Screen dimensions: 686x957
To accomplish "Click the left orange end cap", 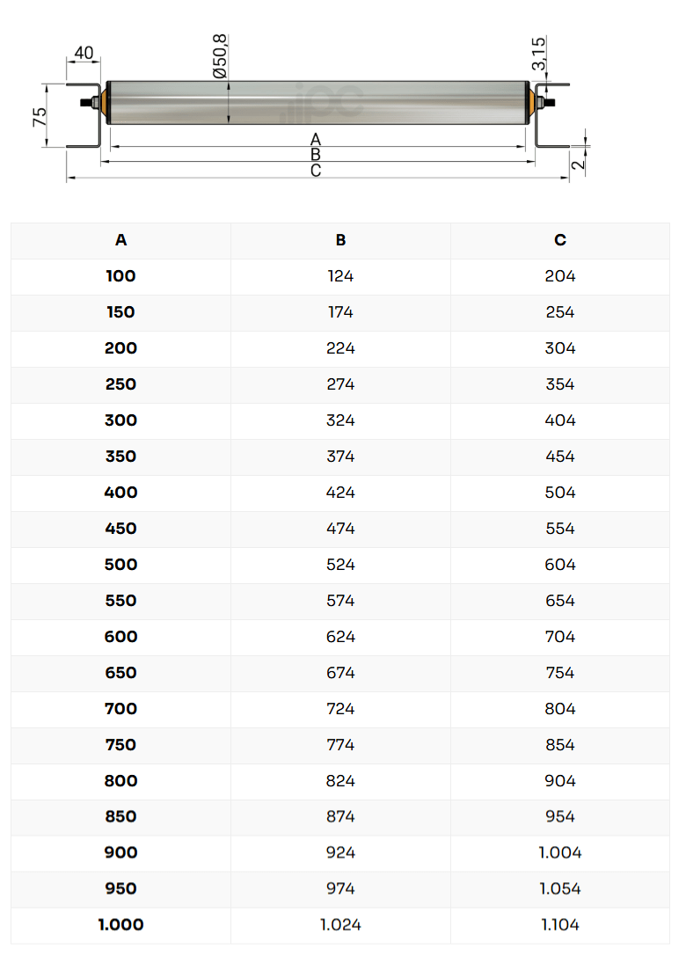I will (x=104, y=103).
